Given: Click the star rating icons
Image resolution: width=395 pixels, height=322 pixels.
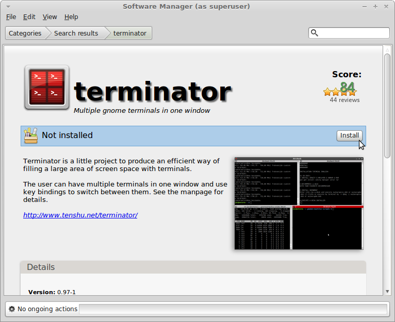Looking at the screenshot, I should point(340,92).
